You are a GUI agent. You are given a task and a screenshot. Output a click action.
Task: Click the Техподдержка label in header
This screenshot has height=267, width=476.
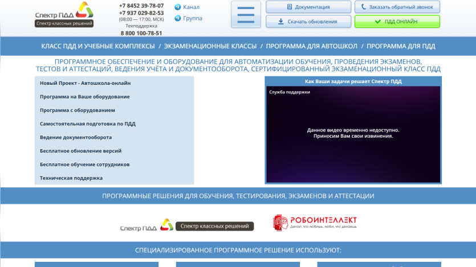coord(141,26)
